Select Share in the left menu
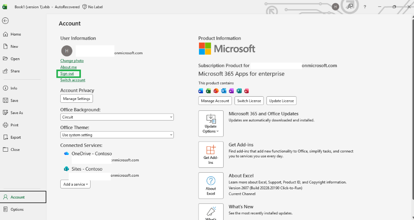The width and height of the screenshot is (414, 220). click(x=11, y=71)
